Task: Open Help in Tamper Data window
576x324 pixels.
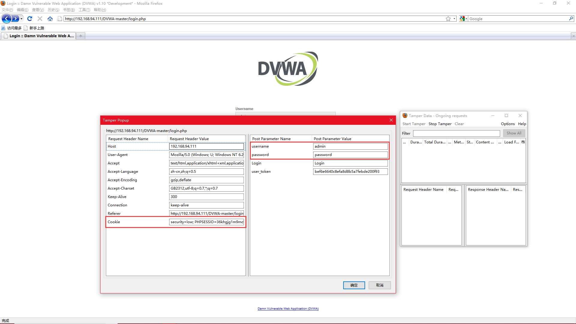Action: coord(522,124)
